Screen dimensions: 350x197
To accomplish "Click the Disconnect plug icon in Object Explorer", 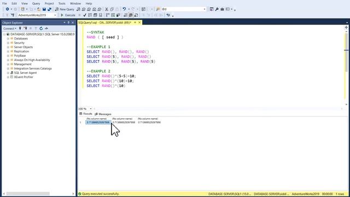I will click(x=26, y=28).
